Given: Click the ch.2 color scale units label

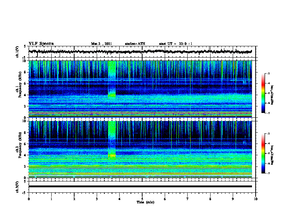Looking at the screenshot, I should pos(272,155).
